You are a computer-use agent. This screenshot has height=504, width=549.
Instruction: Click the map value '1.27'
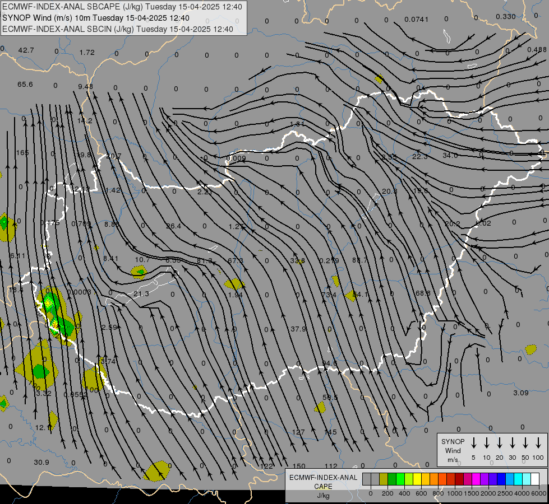click(x=236, y=227)
